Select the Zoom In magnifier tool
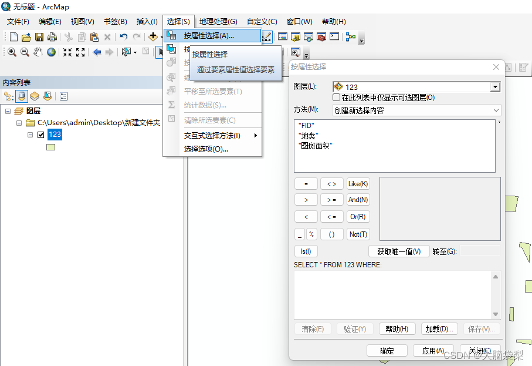Image resolution: width=532 pixels, height=366 pixels. click(12, 52)
